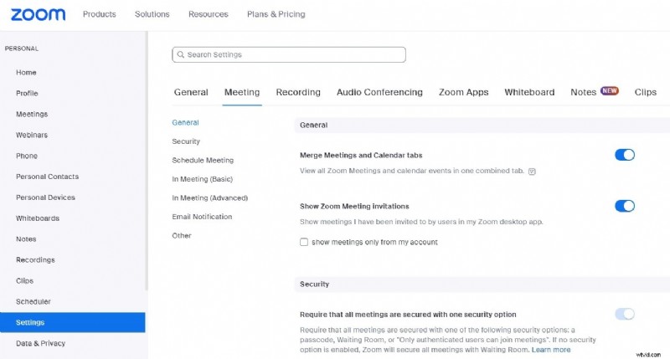Click the Learn more link
This screenshot has height=359, width=670.
point(551,349)
